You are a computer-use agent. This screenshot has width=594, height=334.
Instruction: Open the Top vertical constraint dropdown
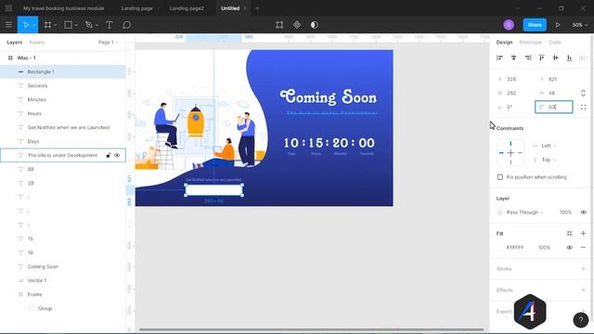coord(549,160)
